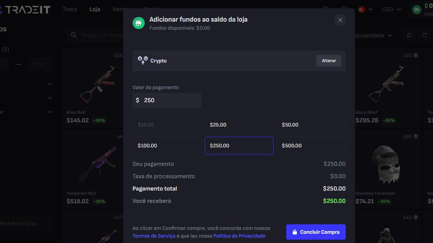Click the green store balance icon

pyautogui.click(x=417, y=10)
